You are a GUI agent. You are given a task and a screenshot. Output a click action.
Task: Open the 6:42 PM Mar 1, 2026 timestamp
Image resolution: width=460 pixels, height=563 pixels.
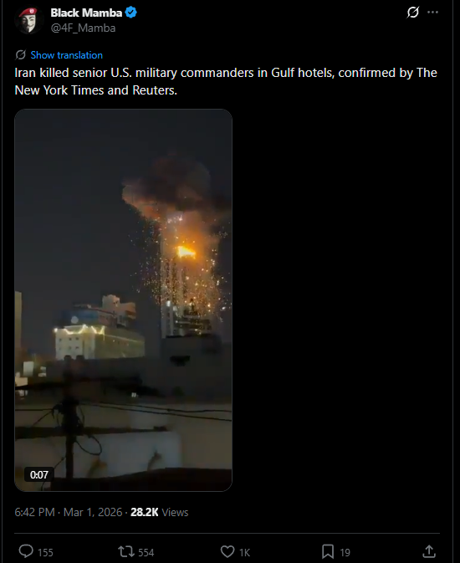click(69, 512)
